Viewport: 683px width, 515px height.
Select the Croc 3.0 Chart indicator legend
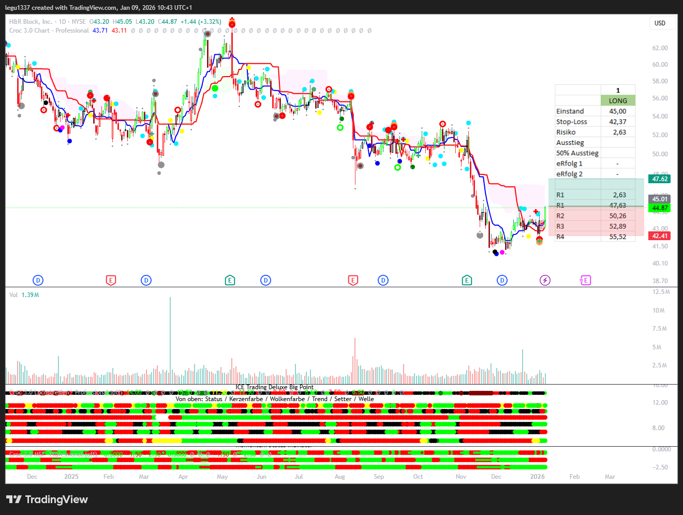pyautogui.click(x=49, y=31)
